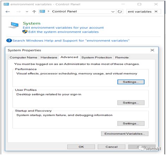Switch to the Computer Name tab
Image resolution: width=166 pixels, height=155 pixels.
tap(23, 57)
